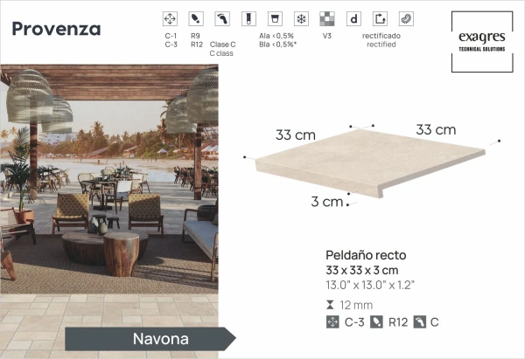The image size is (525, 359).
Task: Click the 'C class' label
Action: tap(221, 53)
